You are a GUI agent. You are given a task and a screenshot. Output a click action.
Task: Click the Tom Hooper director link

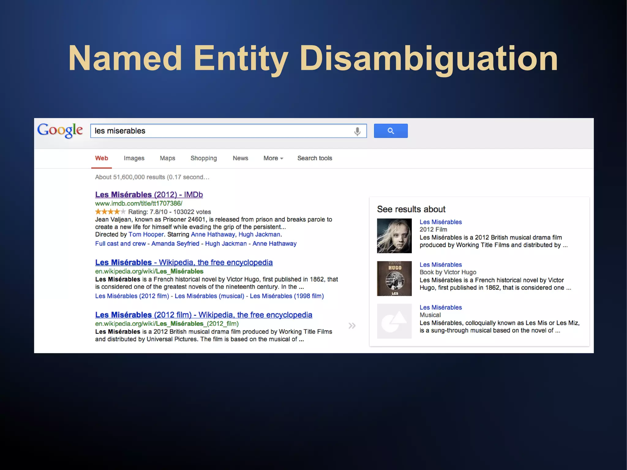146,235
